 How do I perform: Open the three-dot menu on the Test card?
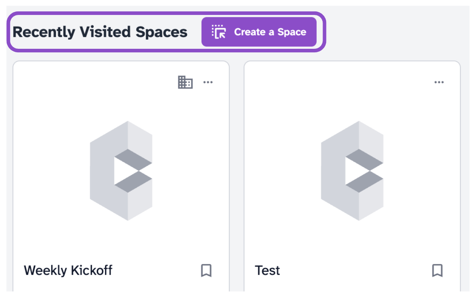(x=439, y=82)
